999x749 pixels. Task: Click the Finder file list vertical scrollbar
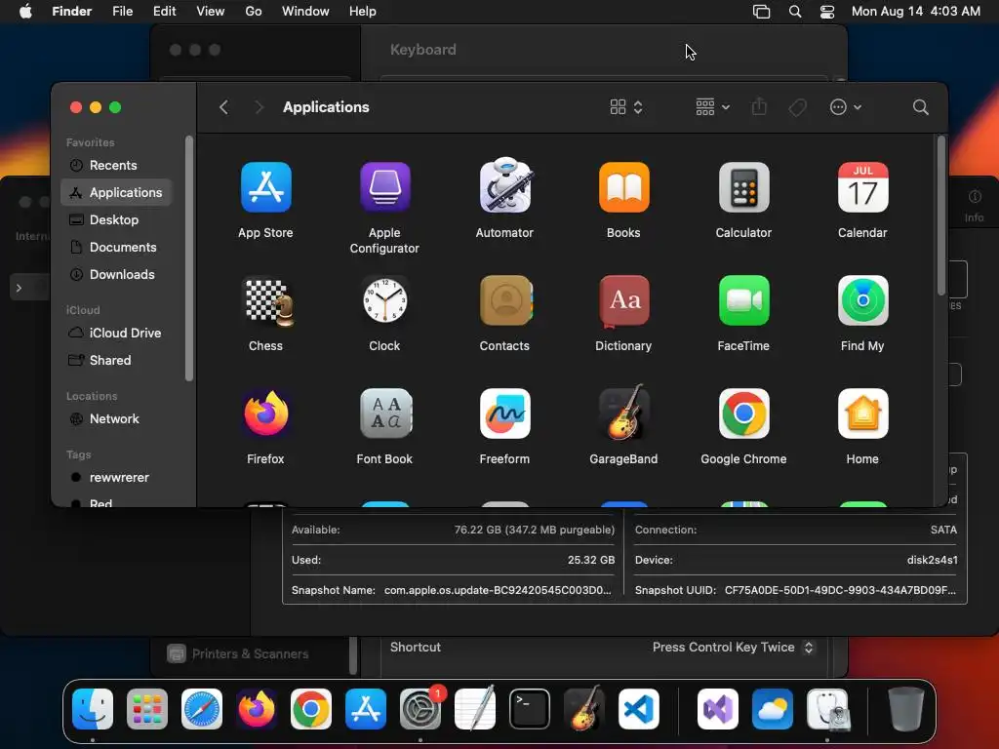(x=941, y=217)
